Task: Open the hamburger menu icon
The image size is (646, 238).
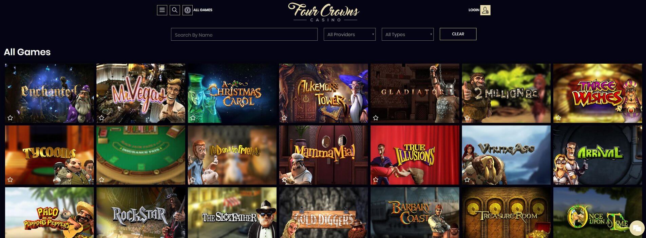Action: pos(162,10)
